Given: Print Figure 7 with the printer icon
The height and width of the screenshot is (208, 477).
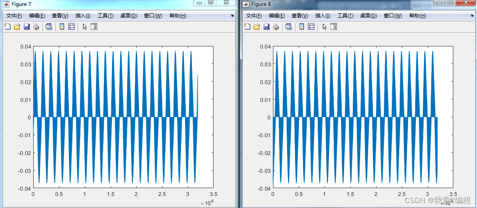Looking at the screenshot, I should [36, 27].
